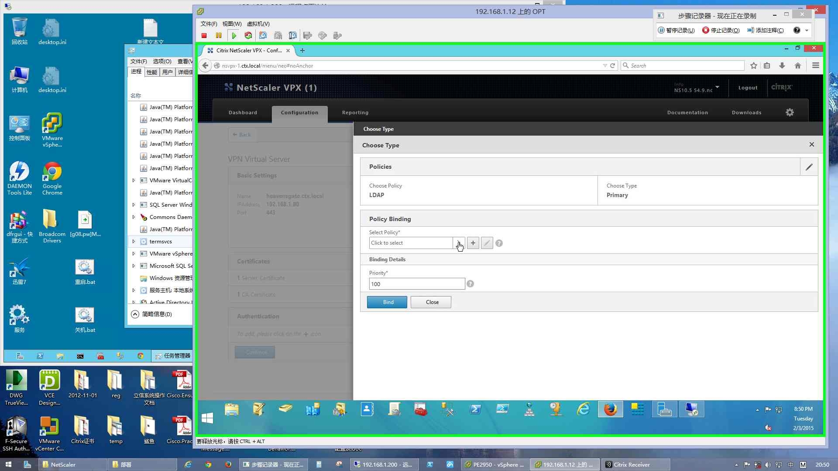Click the reset VM icon in console toolbar
The width and height of the screenshot is (838, 471).
point(248,35)
